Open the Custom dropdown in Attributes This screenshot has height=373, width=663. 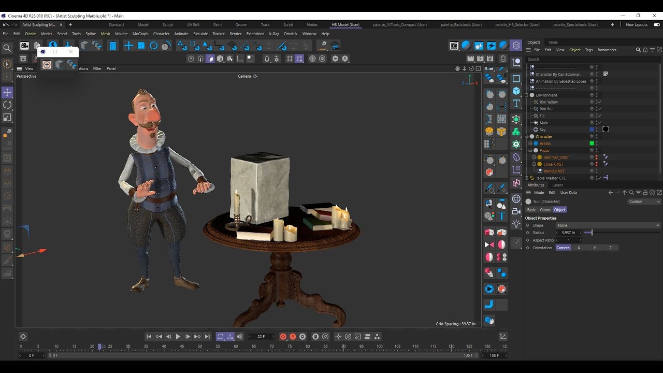click(x=644, y=202)
